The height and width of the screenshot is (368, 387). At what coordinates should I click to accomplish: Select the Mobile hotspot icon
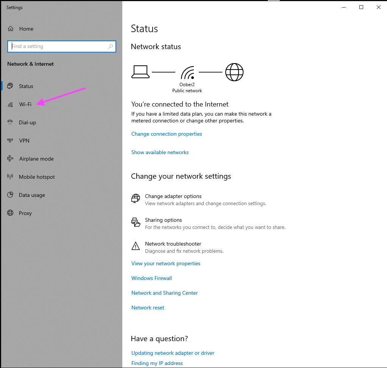(x=10, y=177)
